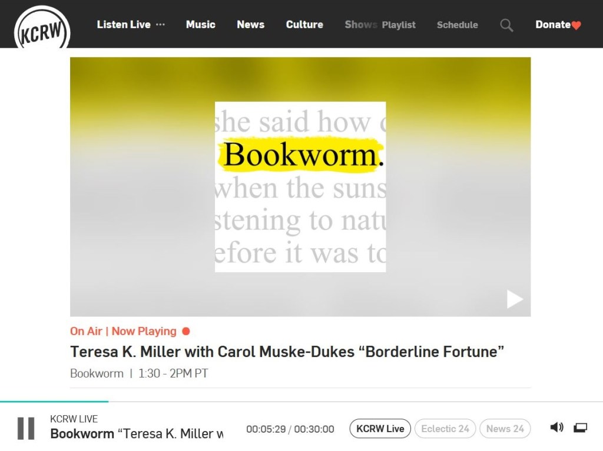Open the Culture menu

pos(304,25)
